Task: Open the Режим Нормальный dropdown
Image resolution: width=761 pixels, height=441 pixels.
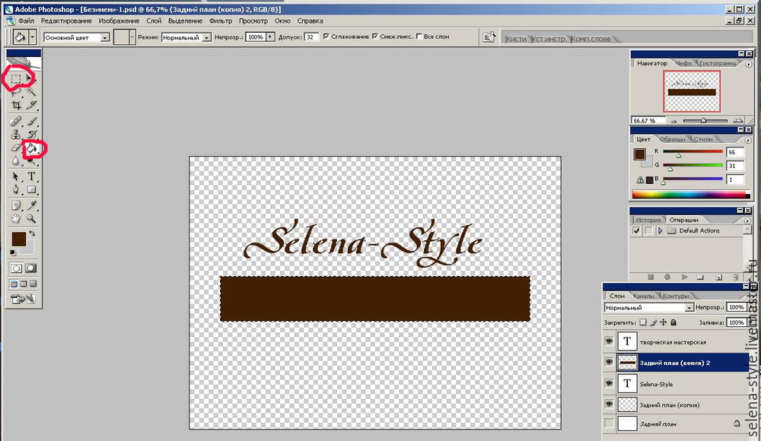Action: (x=206, y=37)
